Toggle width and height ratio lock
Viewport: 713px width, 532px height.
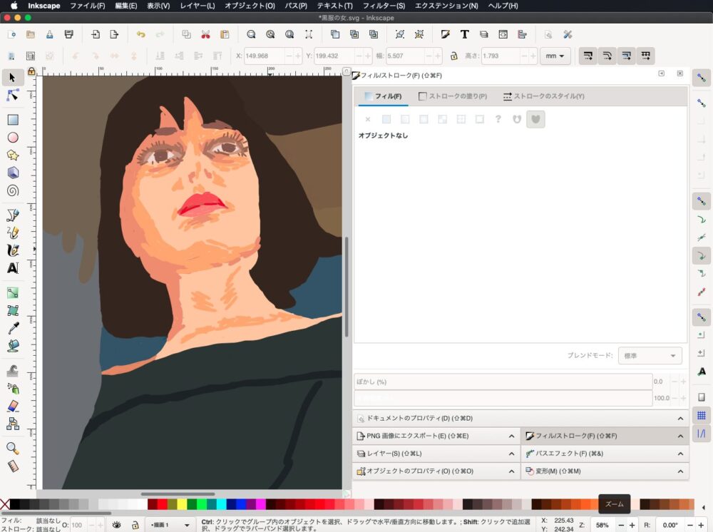click(453, 56)
